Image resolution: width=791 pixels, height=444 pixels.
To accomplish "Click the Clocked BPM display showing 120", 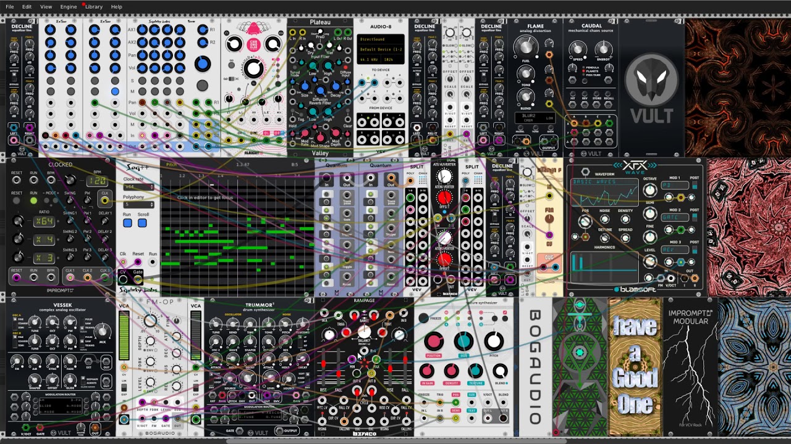I will (x=96, y=181).
